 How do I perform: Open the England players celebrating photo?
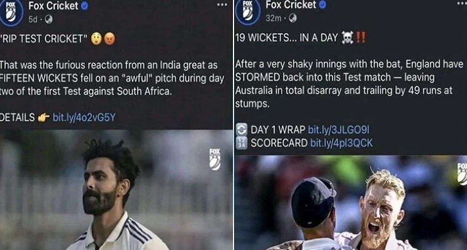pyautogui.click(x=351, y=203)
